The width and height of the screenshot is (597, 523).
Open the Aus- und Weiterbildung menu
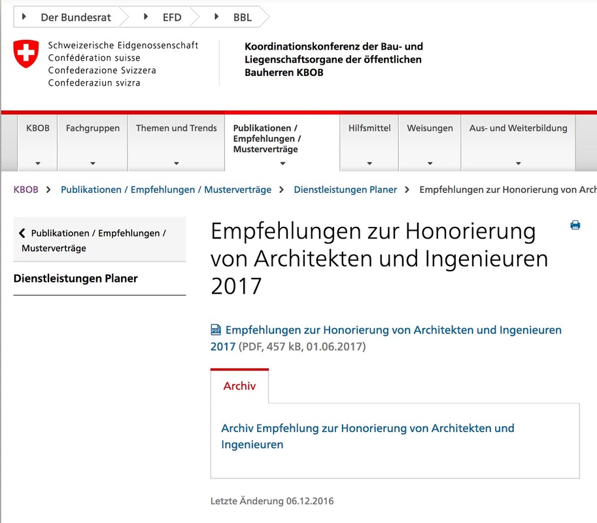pyautogui.click(x=518, y=143)
